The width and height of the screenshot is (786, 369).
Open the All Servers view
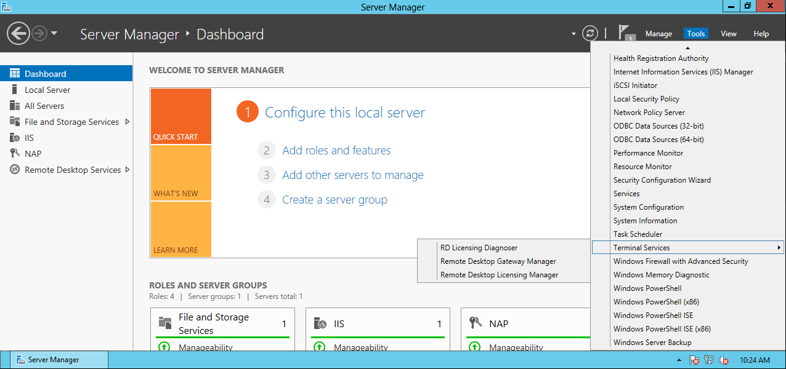(x=45, y=105)
